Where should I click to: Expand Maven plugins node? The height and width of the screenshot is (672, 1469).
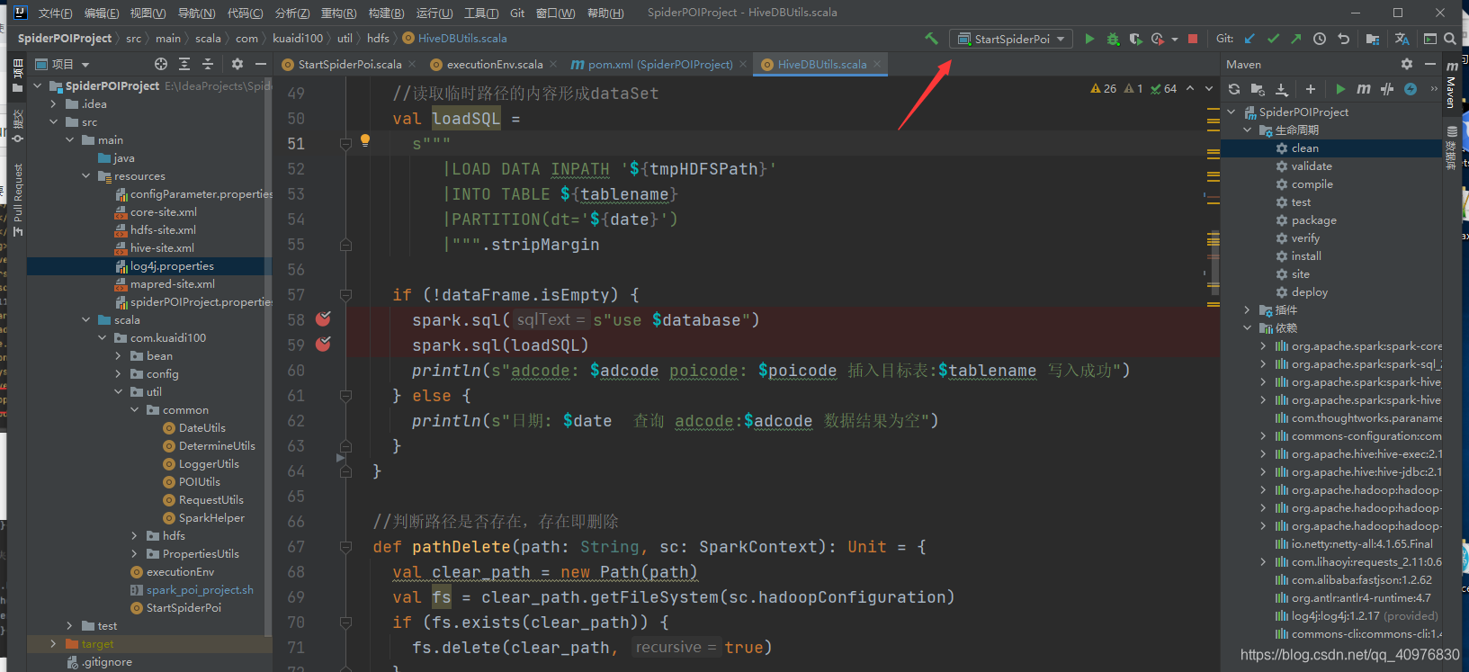pyautogui.click(x=1247, y=310)
